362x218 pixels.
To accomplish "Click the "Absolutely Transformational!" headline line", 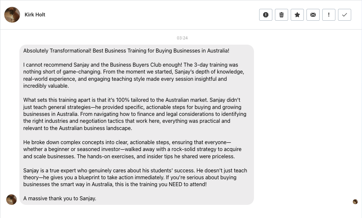I will [126, 51].
